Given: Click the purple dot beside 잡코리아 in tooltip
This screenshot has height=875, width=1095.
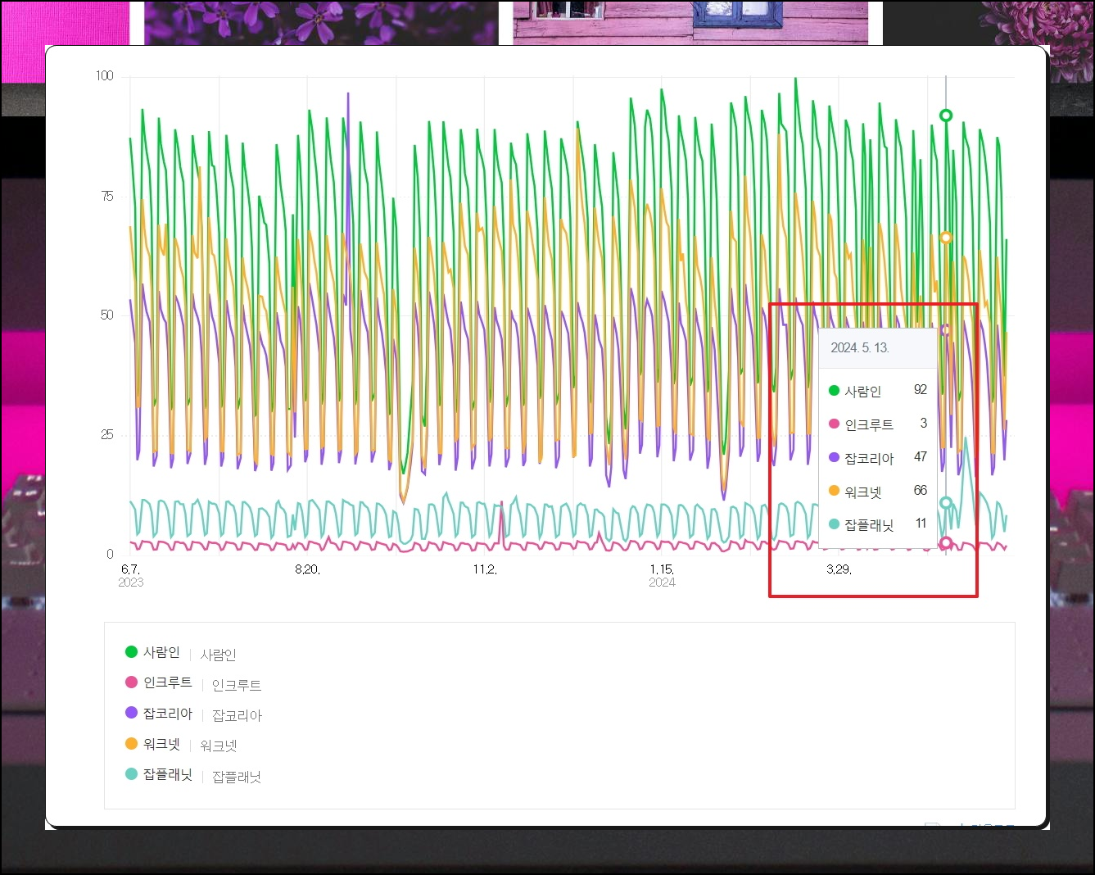Looking at the screenshot, I should [834, 457].
